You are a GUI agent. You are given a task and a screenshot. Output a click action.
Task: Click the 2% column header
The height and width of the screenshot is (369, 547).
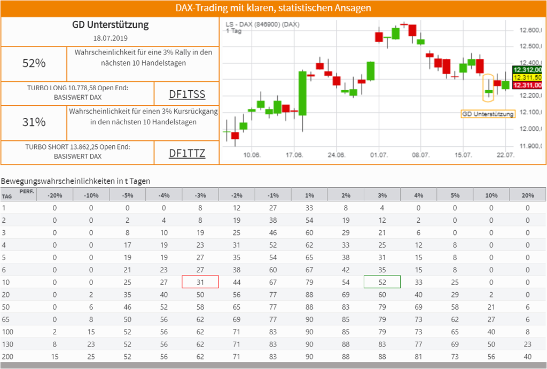(346, 195)
